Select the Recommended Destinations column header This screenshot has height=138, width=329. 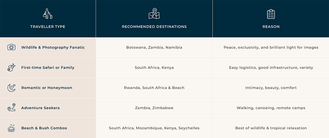tap(154, 27)
